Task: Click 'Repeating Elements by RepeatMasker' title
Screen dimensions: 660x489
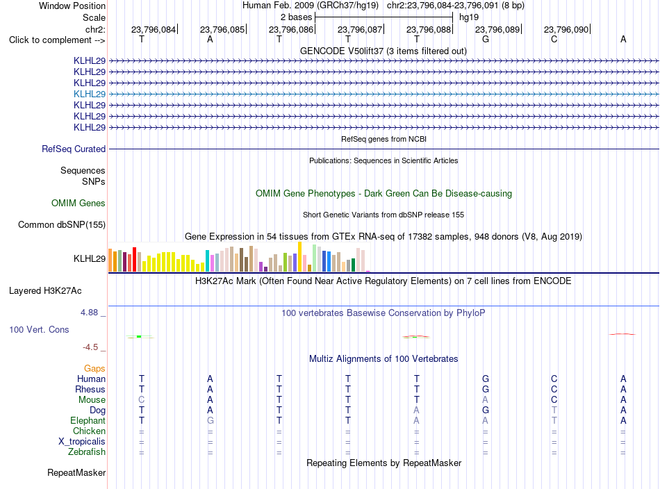Action: click(383, 463)
